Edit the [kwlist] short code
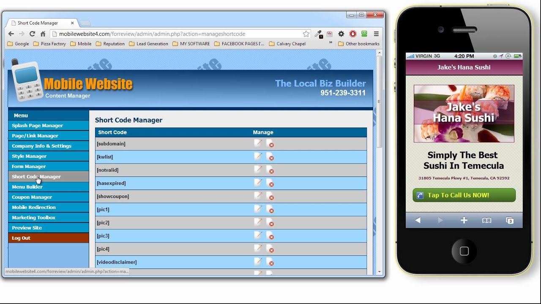 [258, 156]
